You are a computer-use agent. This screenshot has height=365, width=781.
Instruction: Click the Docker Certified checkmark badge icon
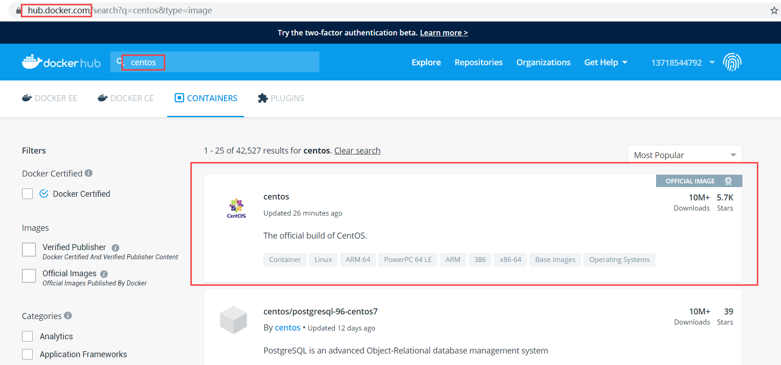(44, 194)
